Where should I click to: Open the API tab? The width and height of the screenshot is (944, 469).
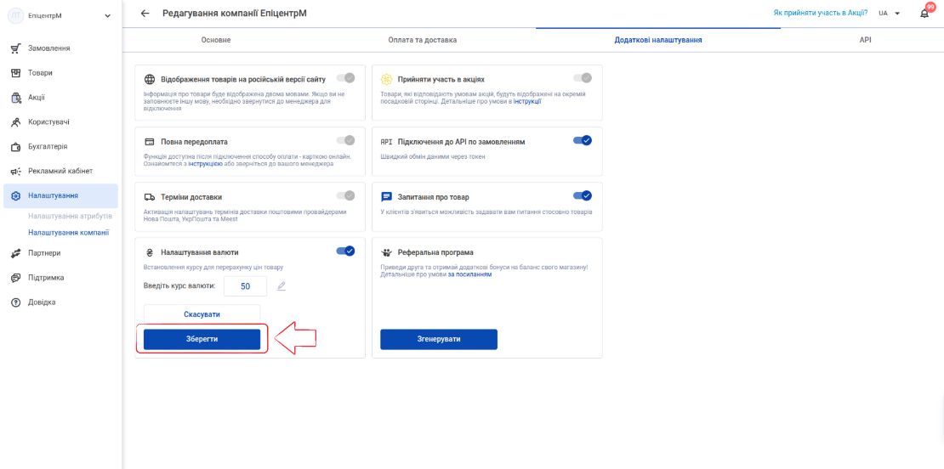tap(865, 40)
